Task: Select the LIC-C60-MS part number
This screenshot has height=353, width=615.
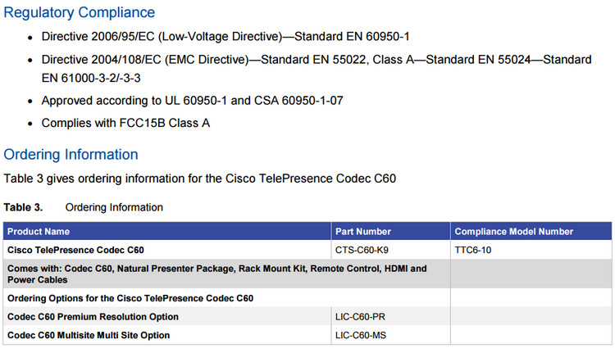Action: pos(361,335)
